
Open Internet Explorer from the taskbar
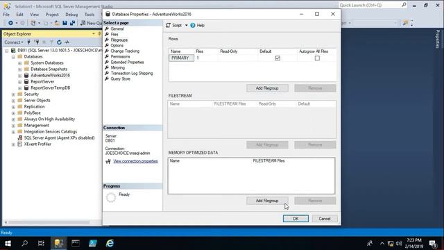pos(110,243)
